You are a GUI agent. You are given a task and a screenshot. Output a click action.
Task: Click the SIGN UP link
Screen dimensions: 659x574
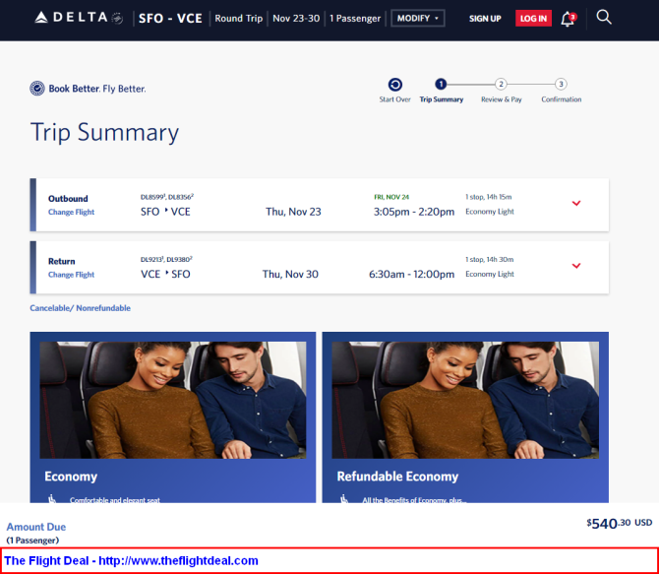tap(485, 19)
